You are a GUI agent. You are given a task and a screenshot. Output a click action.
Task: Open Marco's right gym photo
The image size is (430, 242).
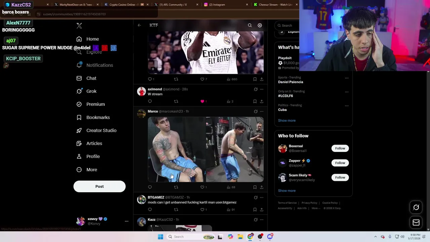point(235,150)
